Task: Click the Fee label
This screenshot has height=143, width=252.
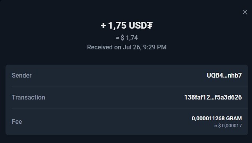Action: coord(17,122)
